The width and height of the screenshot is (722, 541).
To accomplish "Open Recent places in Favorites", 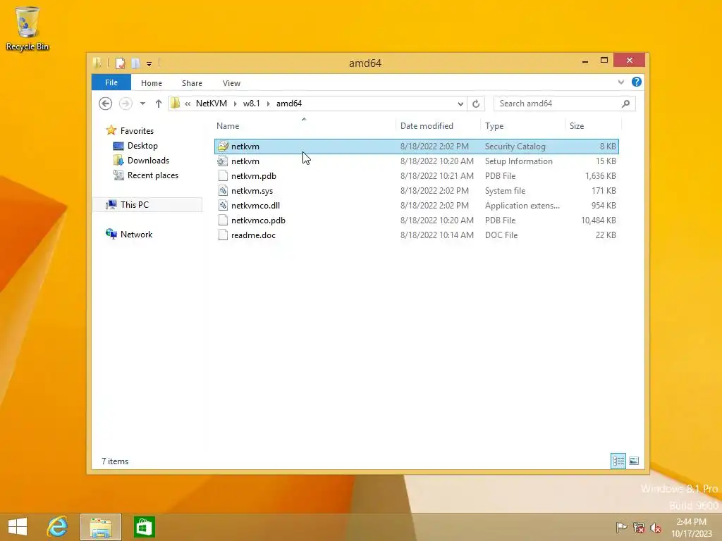I will 153,175.
